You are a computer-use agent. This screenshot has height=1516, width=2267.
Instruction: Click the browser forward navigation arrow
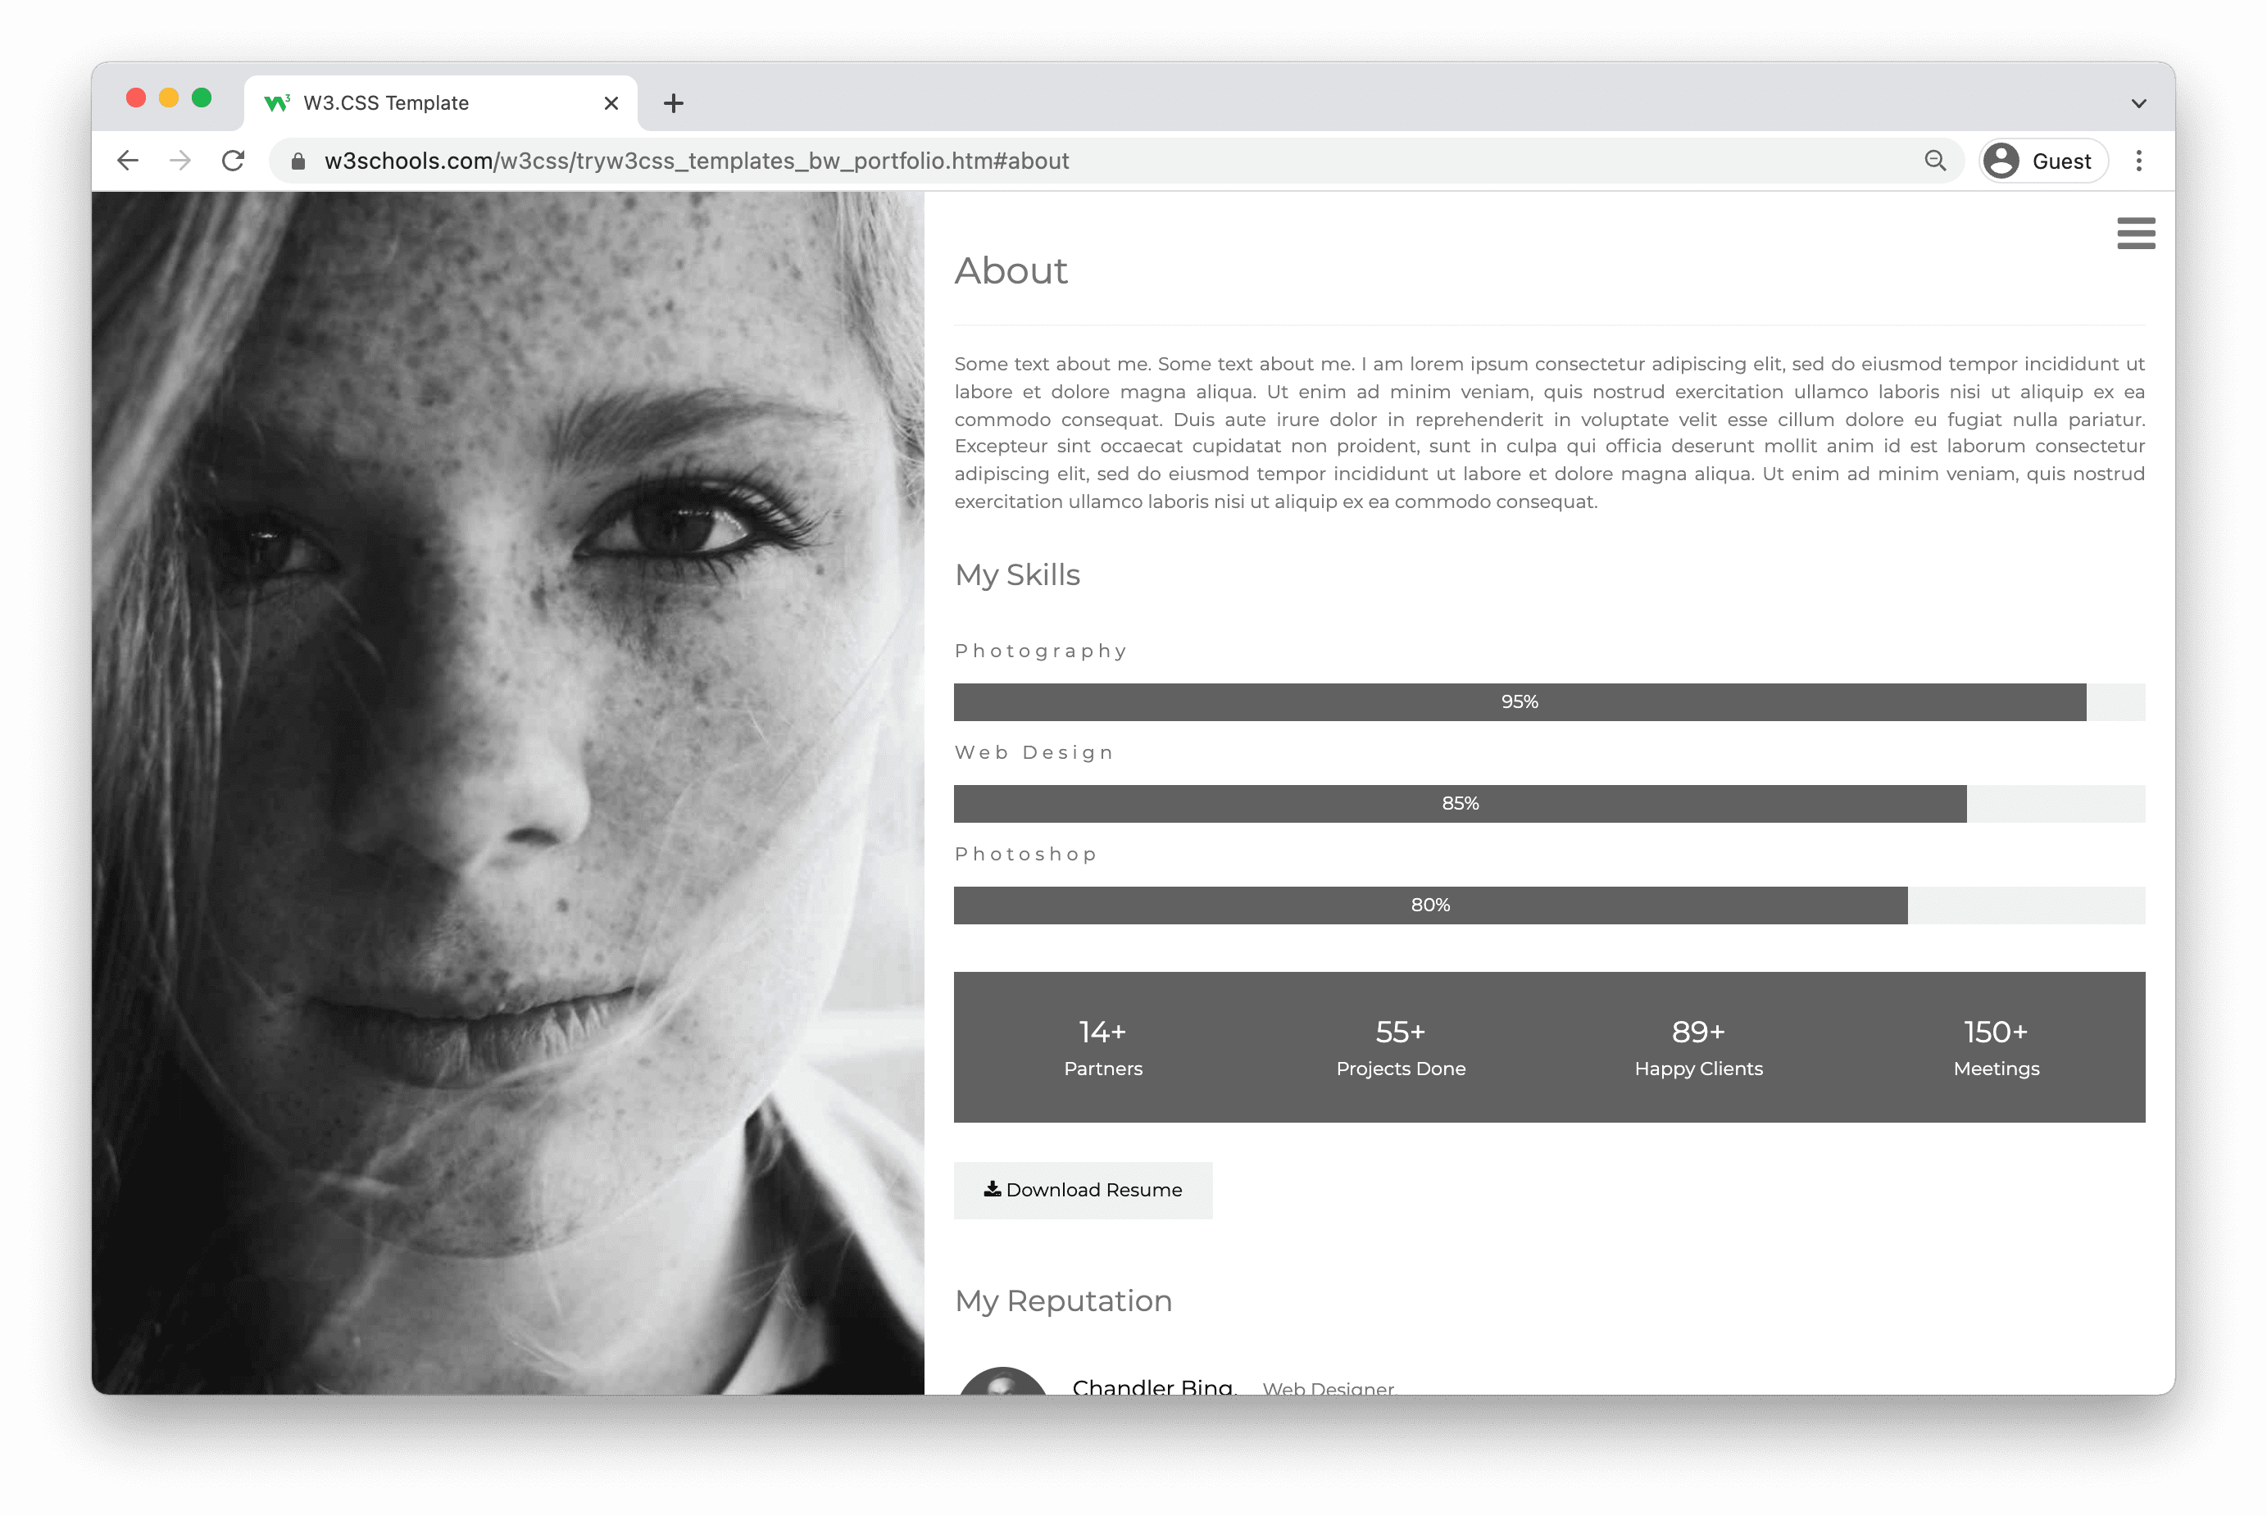click(x=181, y=161)
